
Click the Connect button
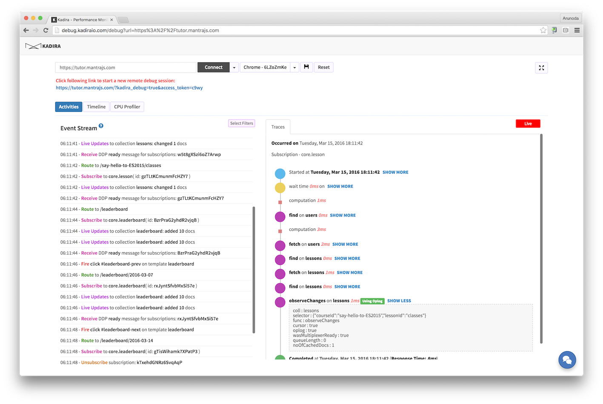point(214,67)
